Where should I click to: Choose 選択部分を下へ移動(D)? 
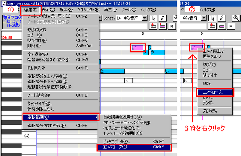(x=61, y=82)
